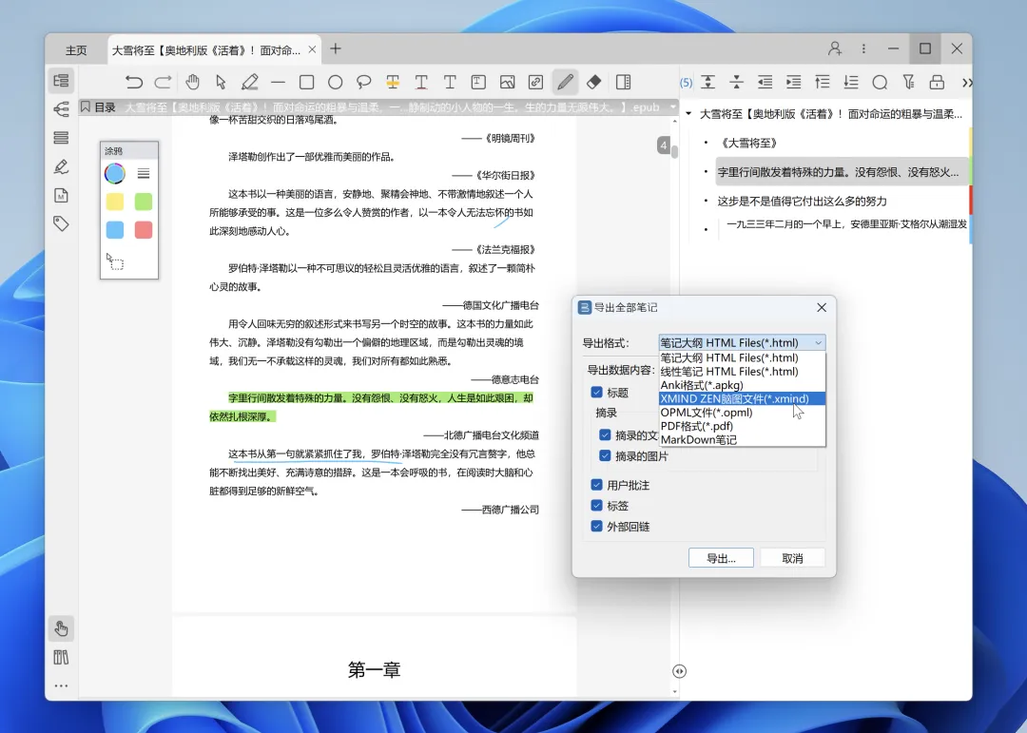1027x733 pixels.
Task: Uncheck the 标题 checkbox
Action: pos(596,393)
